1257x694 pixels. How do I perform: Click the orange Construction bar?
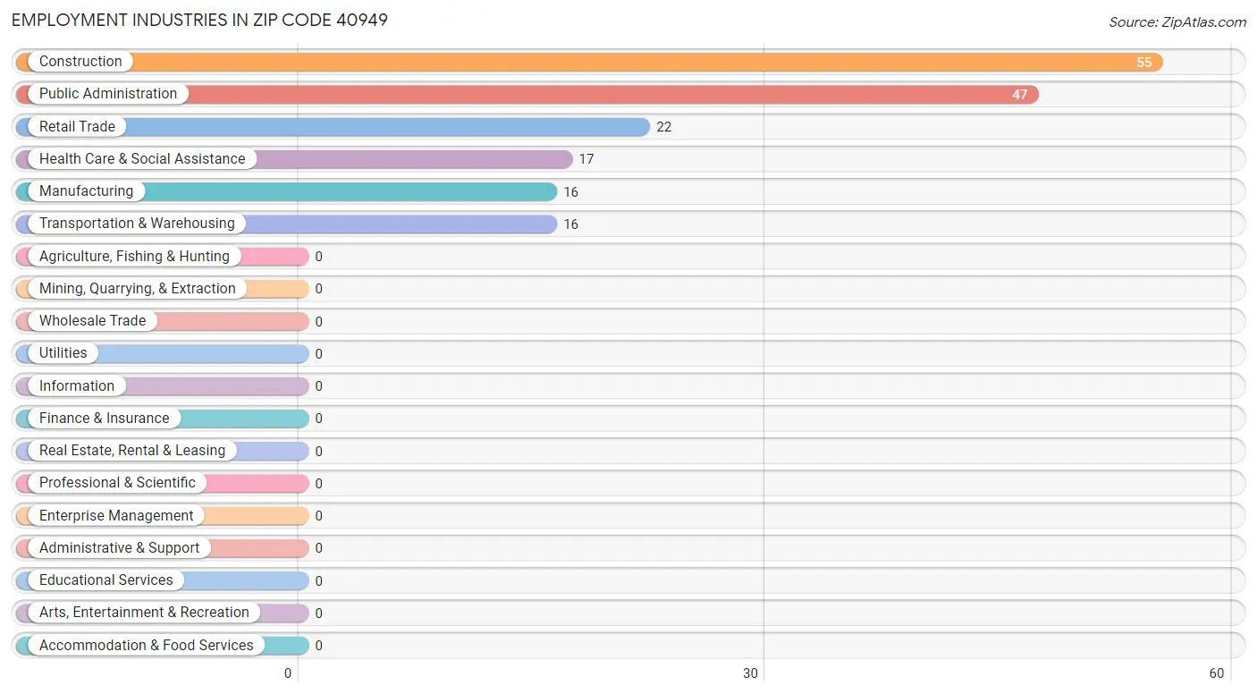[x=589, y=62]
